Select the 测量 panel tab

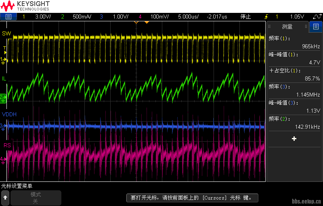(287, 27)
